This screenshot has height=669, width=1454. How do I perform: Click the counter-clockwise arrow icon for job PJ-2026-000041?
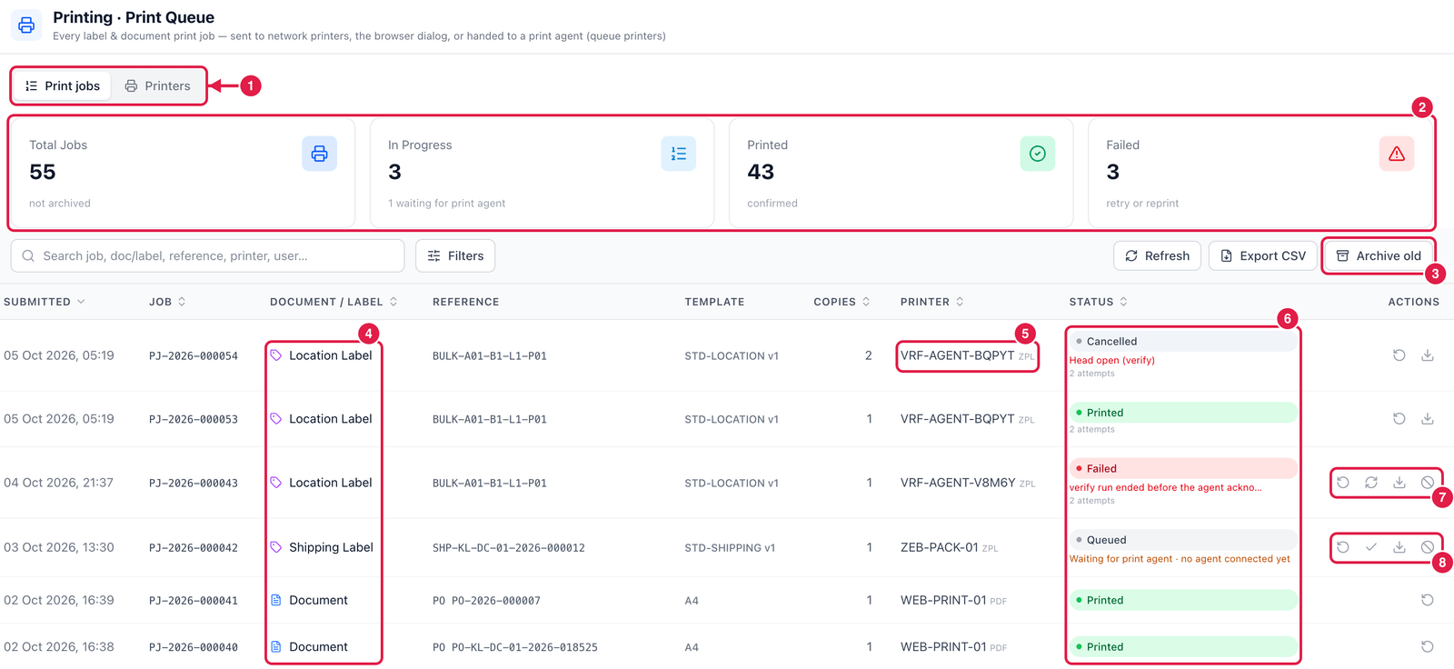[x=1428, y=600]
